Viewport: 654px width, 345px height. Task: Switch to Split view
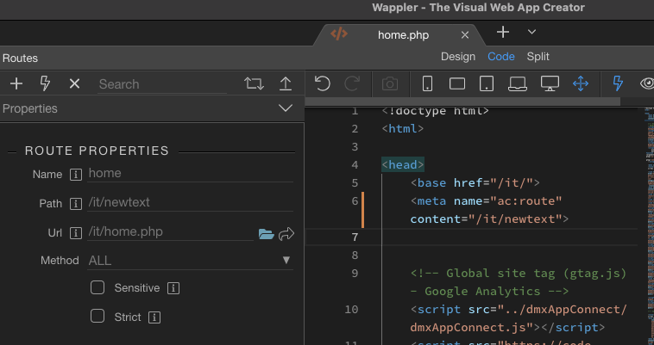(538, 57)
